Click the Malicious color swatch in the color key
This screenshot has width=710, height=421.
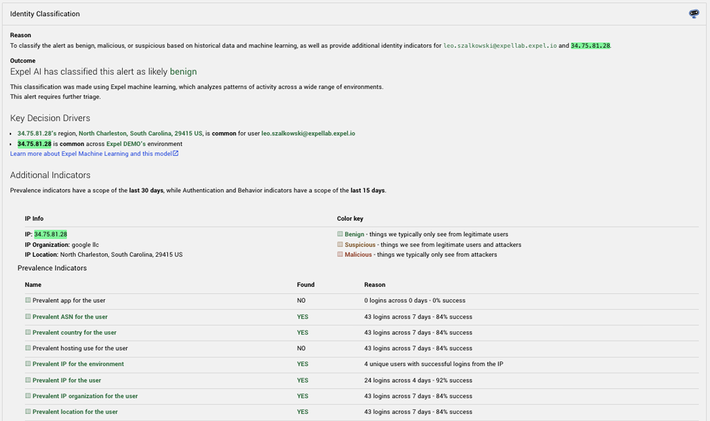tap(340, 254)
